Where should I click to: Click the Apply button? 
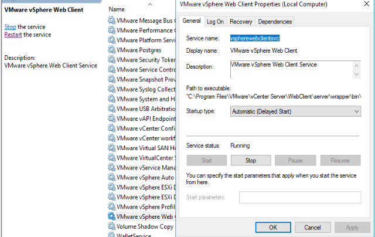(x=352, y=228)
